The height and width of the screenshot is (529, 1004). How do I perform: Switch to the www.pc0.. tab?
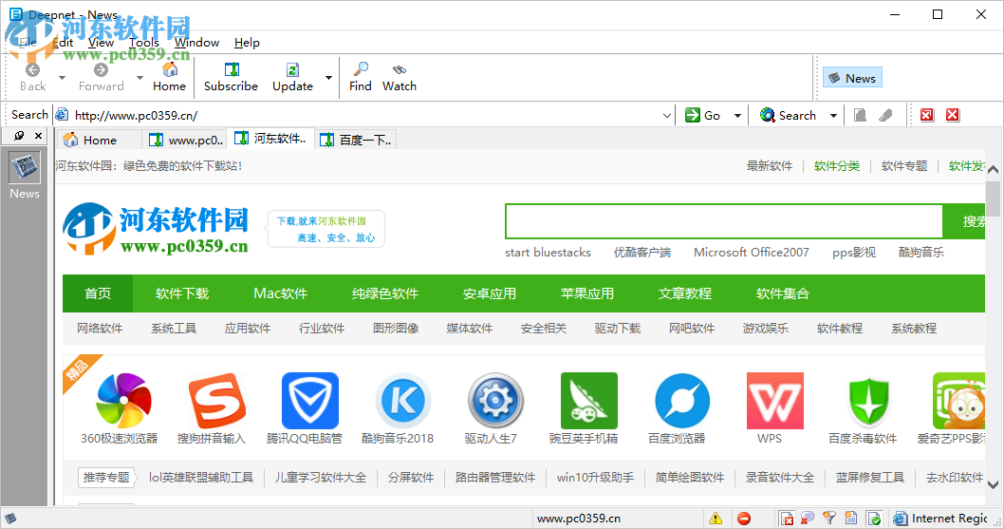186,140
